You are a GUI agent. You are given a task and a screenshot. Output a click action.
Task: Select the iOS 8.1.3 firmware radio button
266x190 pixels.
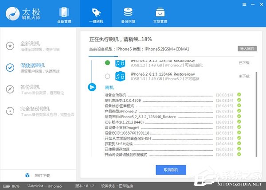(x=107, y=76)
